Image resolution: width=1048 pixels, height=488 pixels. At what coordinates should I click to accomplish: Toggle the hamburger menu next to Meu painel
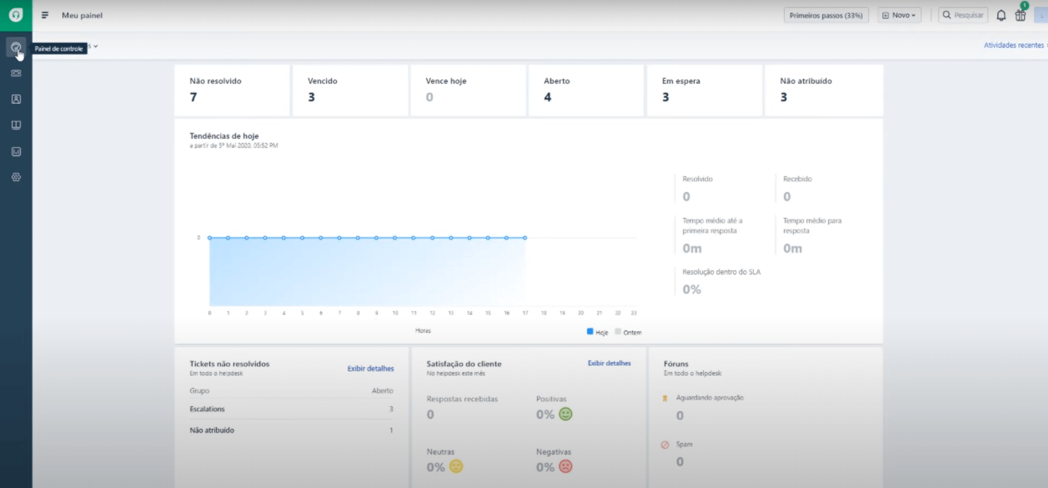tap(45, 15)
